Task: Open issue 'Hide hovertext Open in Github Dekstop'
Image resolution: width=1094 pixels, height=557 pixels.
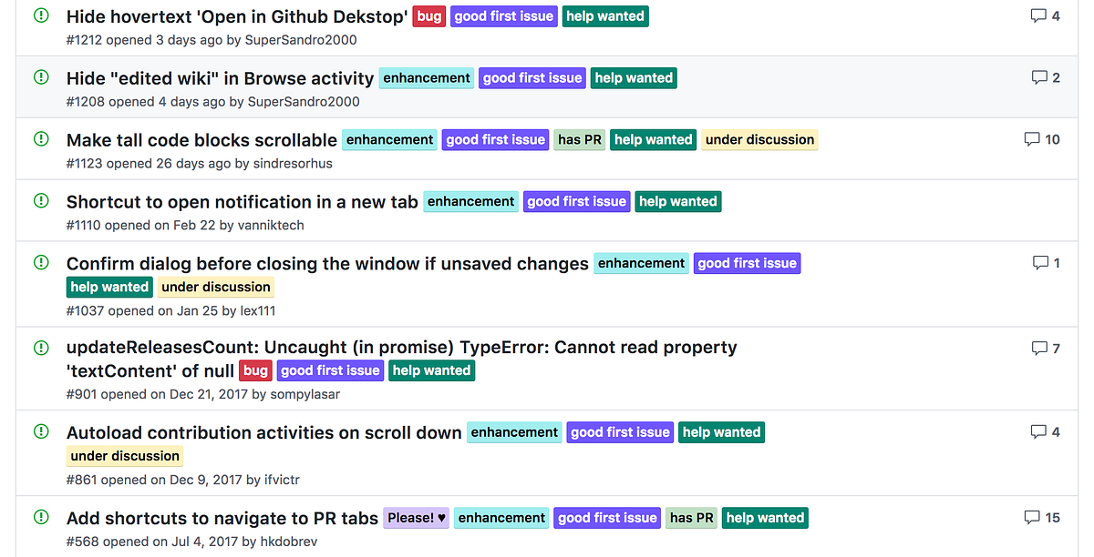Action: (x=235, y=15)
